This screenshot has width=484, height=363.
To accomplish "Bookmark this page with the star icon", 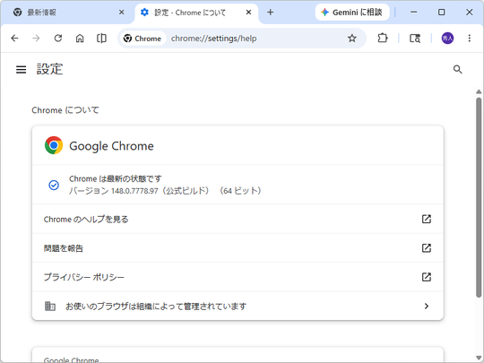I will pyautogui.click(x=352, y=39).
